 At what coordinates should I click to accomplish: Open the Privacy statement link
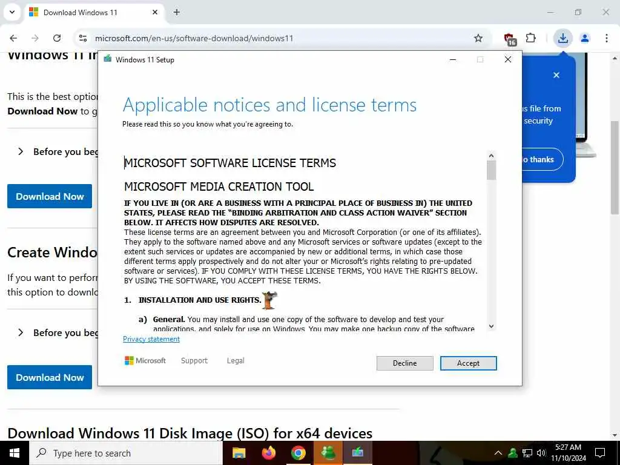(151, 339)
